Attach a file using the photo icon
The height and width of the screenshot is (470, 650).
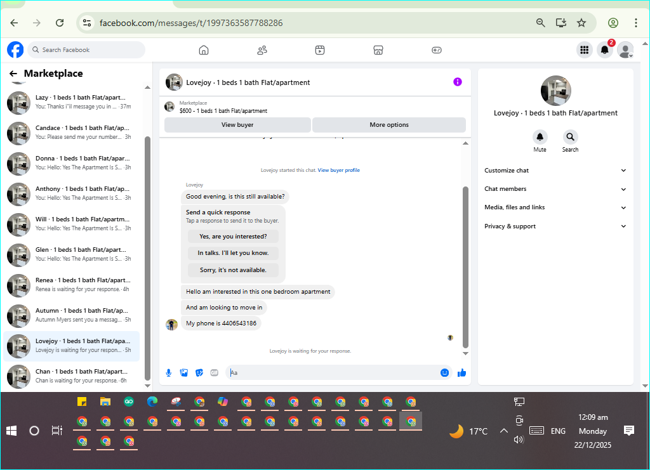click(x=184, y=373)
